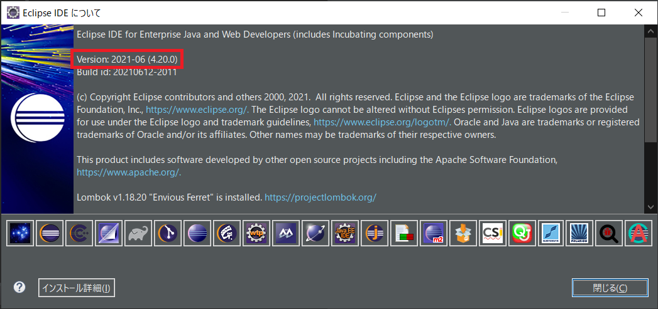Click the scrollbar down arrow
Image resolution: width=658 pixels, height=309 pixels.
click(x=650, y=207)
